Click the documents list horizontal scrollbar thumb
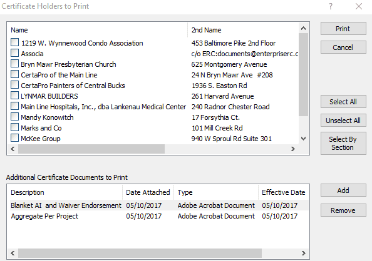Viewport: 372px width, 261px height. click(x=140, y=253)
